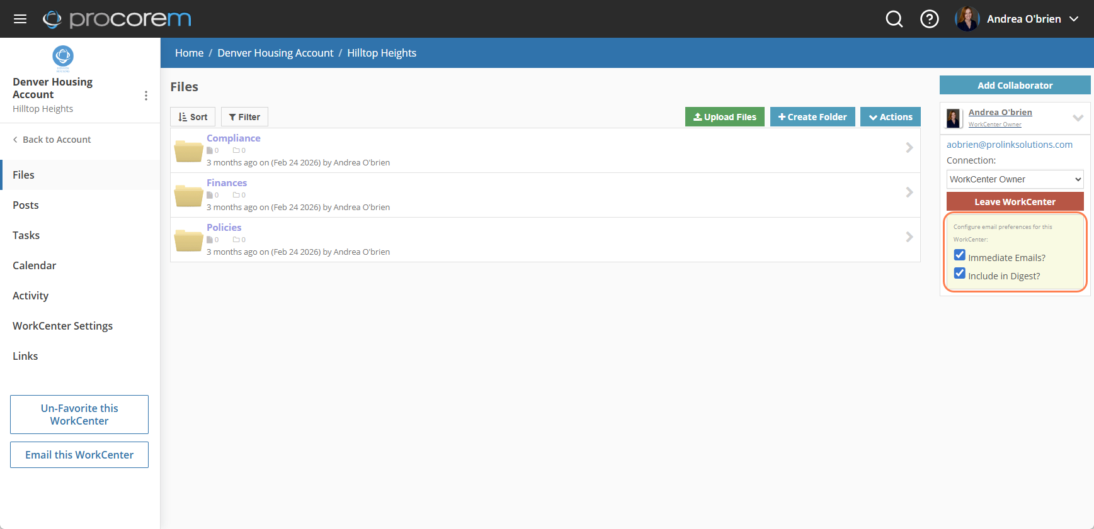Click Hilltop Heights in the breadcrumb
This screenshot has height=529, width=1094.
click(382, 53)
